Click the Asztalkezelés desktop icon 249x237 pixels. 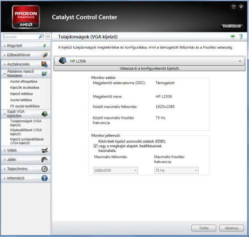coord(44,64)
